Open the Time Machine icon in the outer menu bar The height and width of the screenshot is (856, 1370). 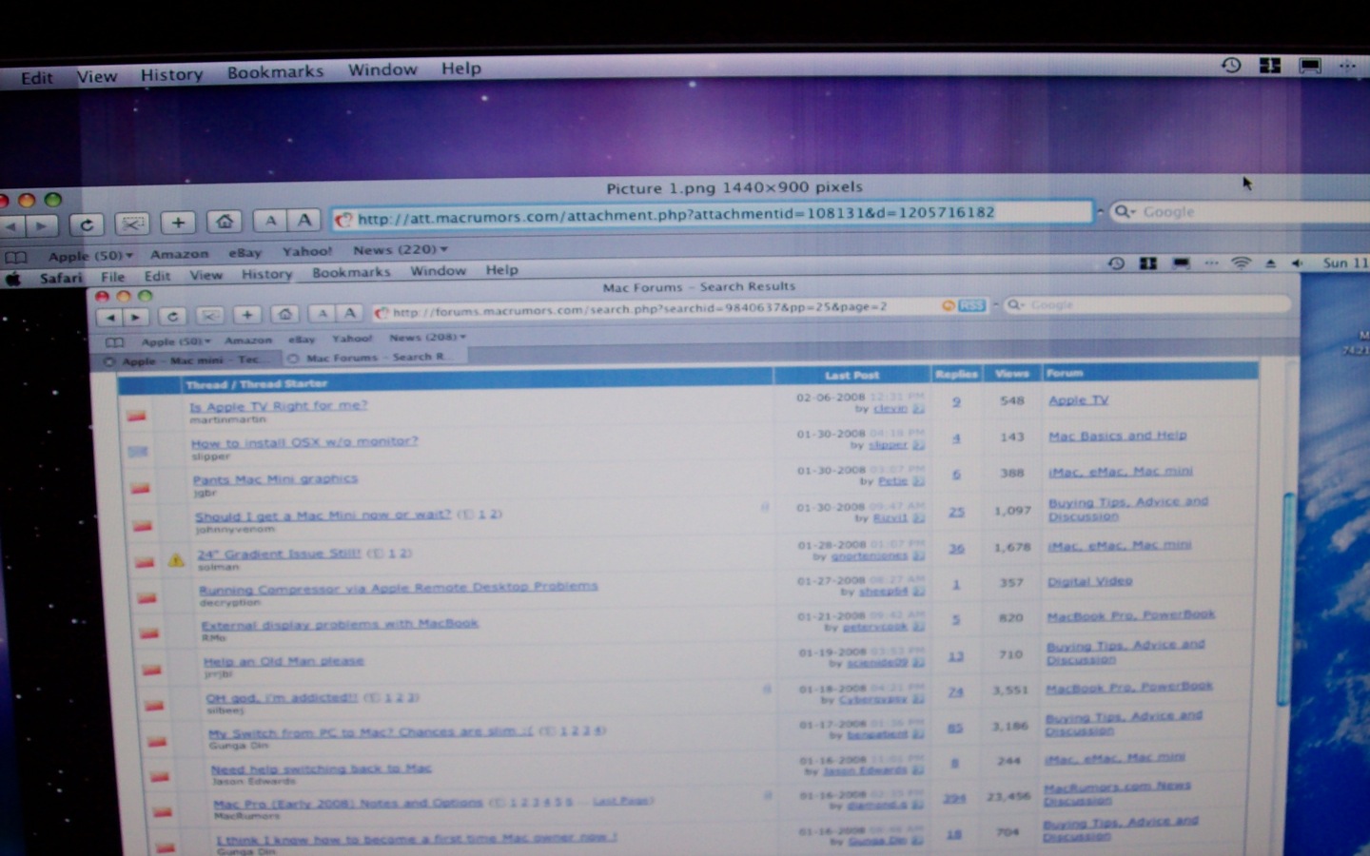1231,66
